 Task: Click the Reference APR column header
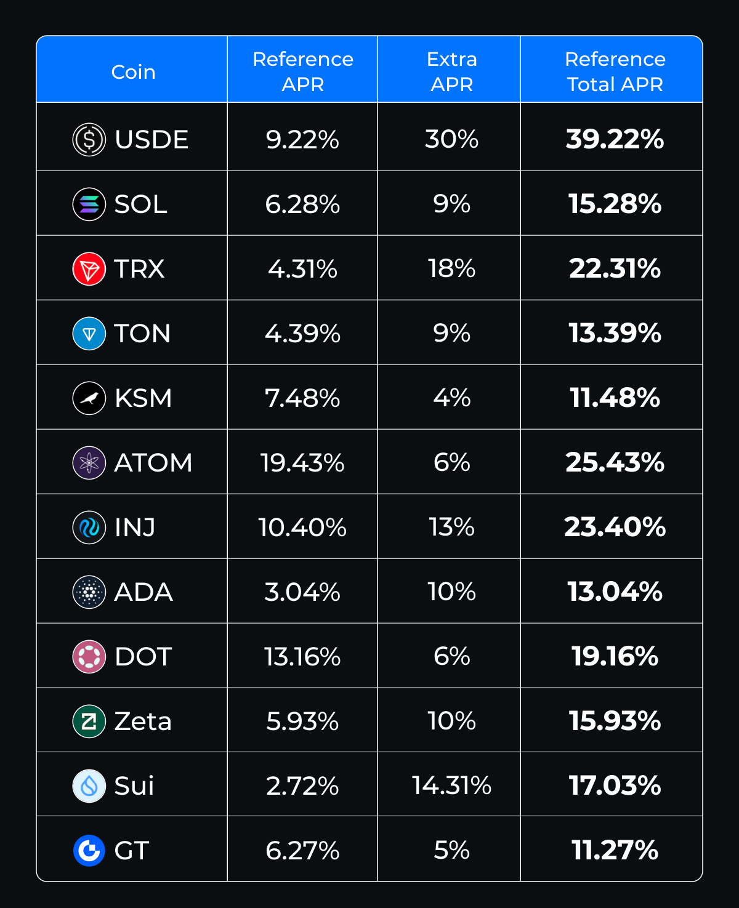pos(302,71)
